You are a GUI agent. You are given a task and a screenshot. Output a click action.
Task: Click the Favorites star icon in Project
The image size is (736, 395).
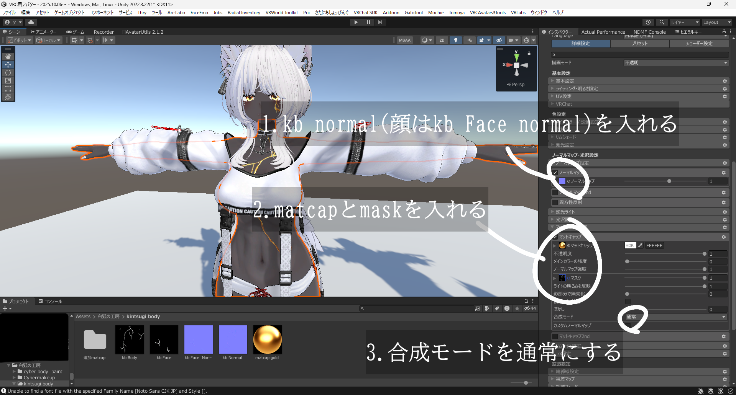(517, 308)
